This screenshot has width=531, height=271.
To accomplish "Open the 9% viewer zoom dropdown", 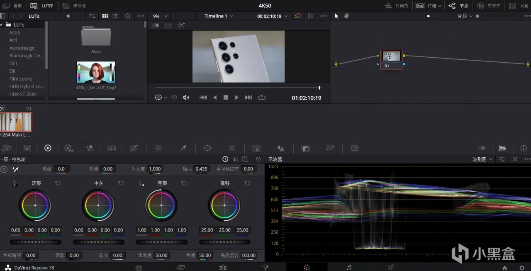I will tap(161, 16).
